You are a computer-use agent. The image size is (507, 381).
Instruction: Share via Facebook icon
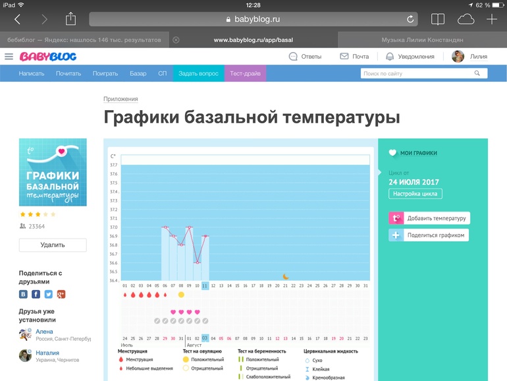pyautogui.click(x=36, y=294)
